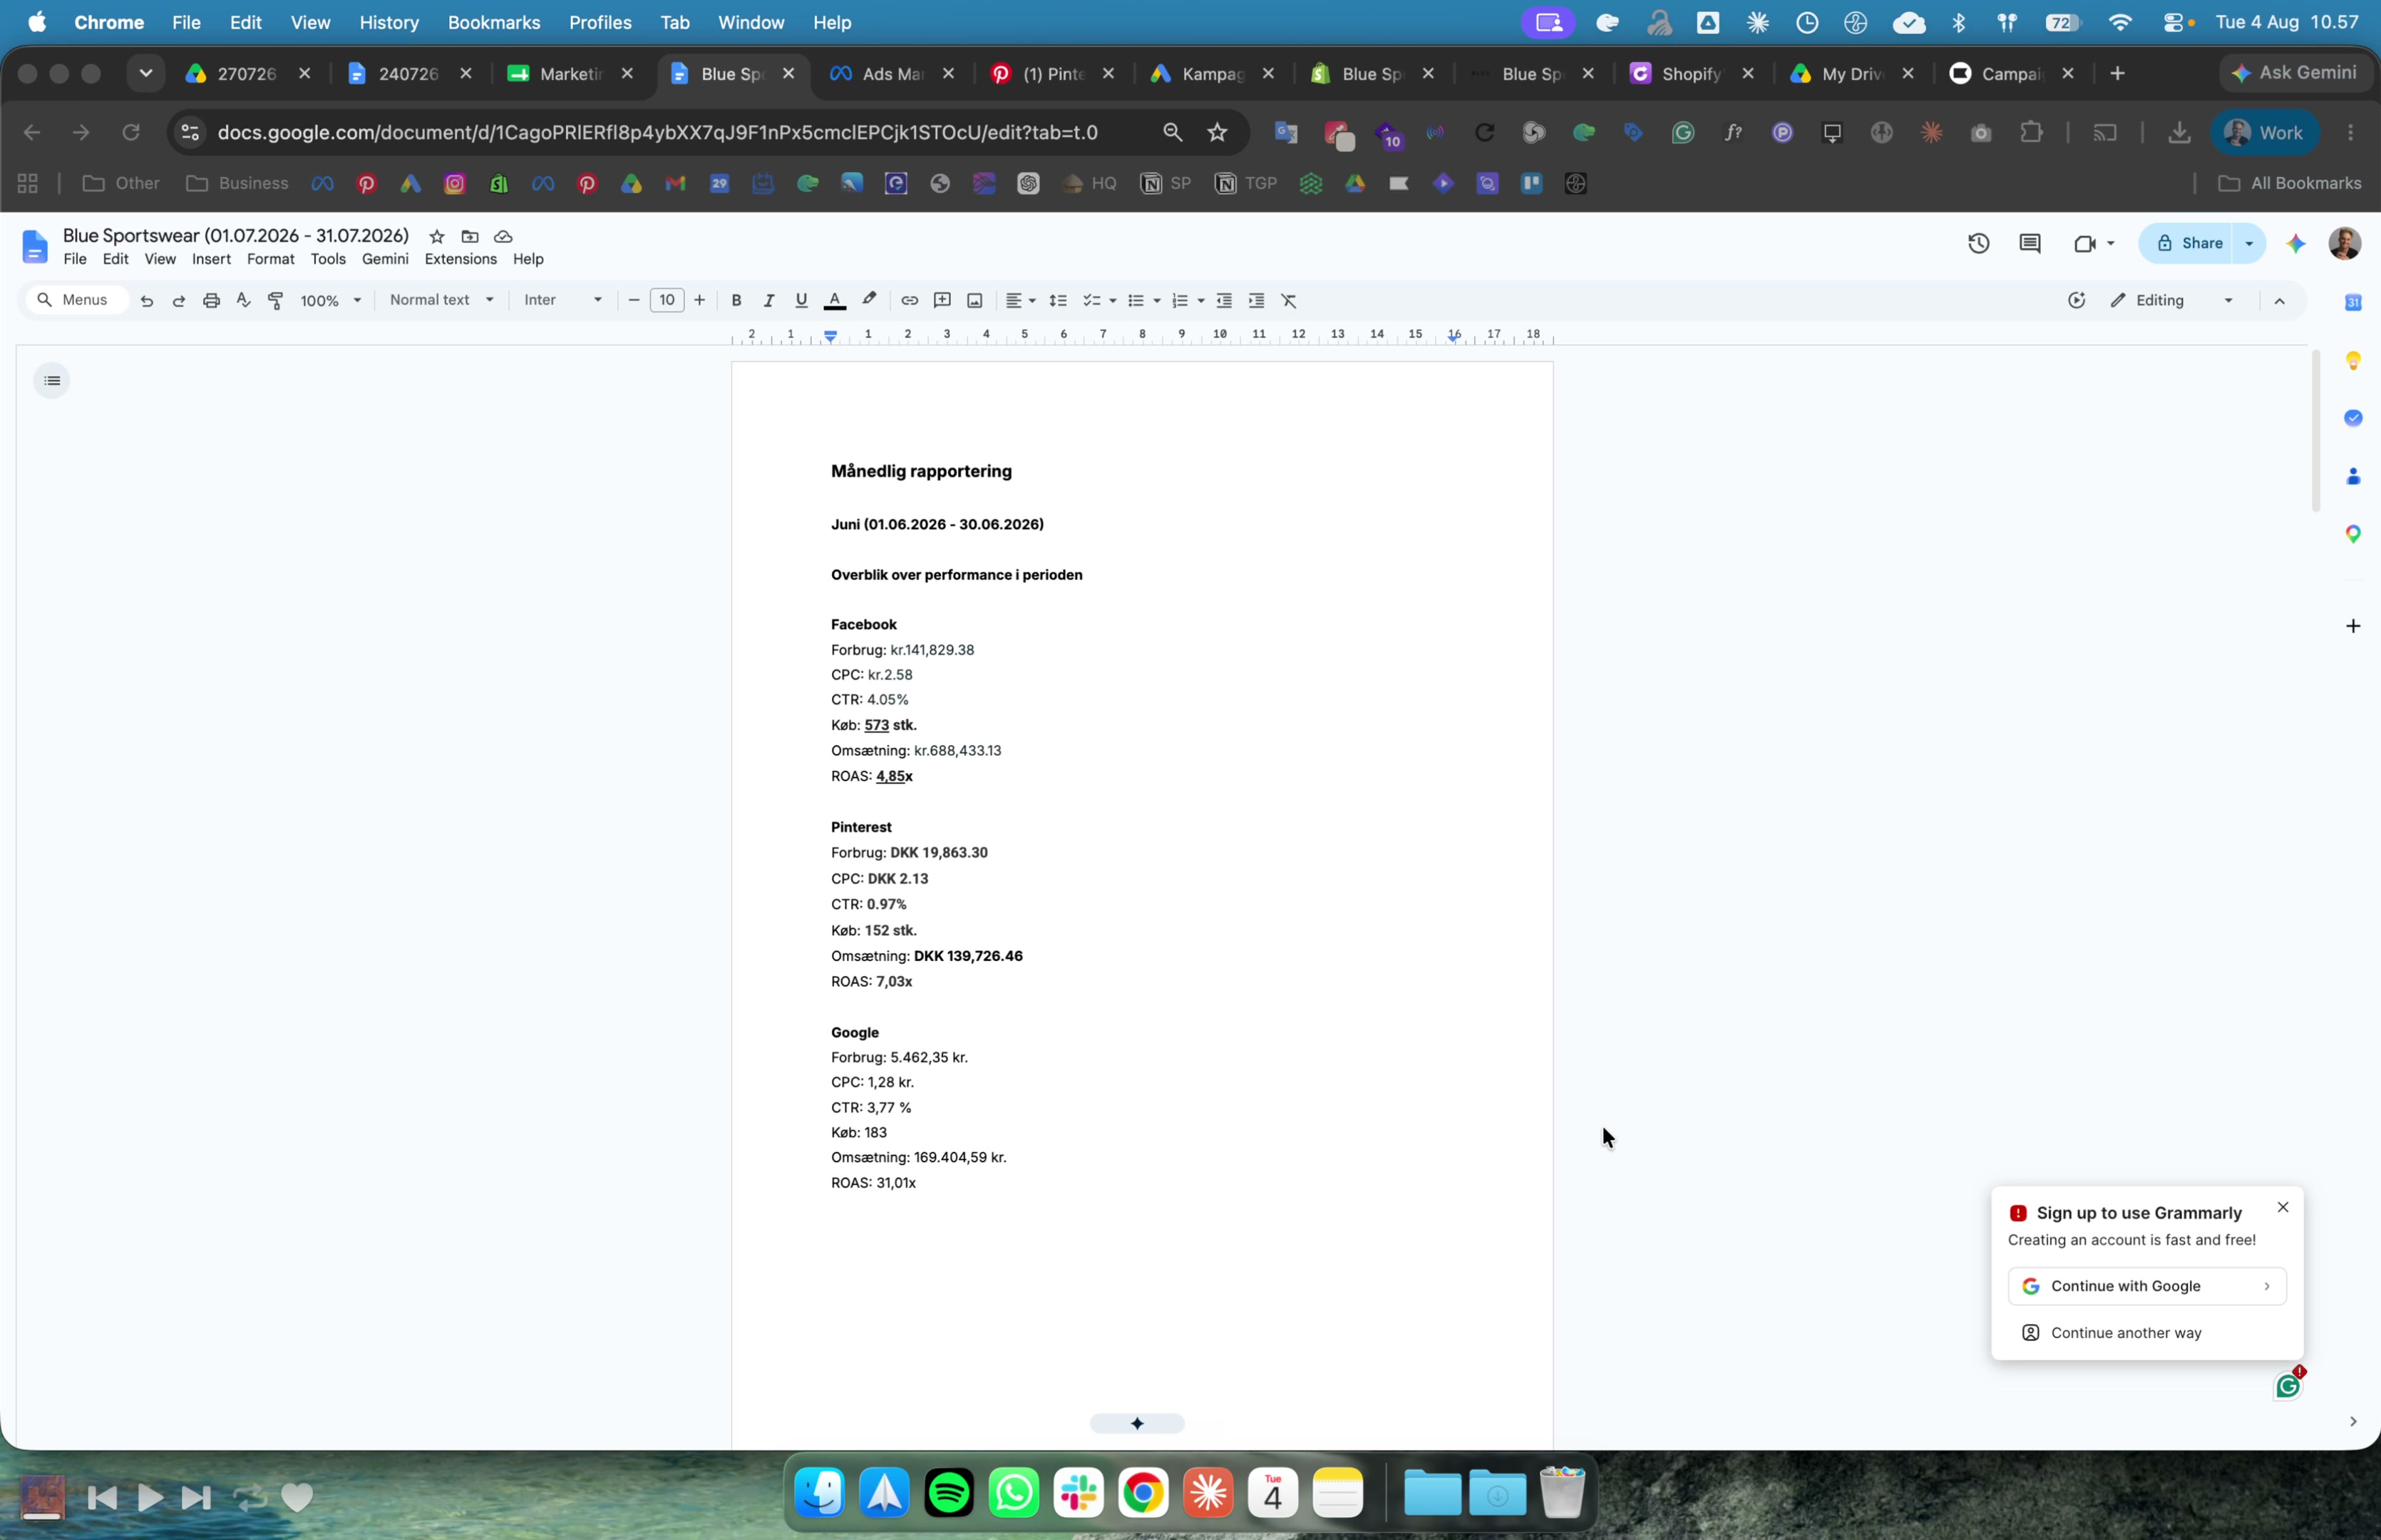Click the font size field showing 10

[x=667, y=300]
